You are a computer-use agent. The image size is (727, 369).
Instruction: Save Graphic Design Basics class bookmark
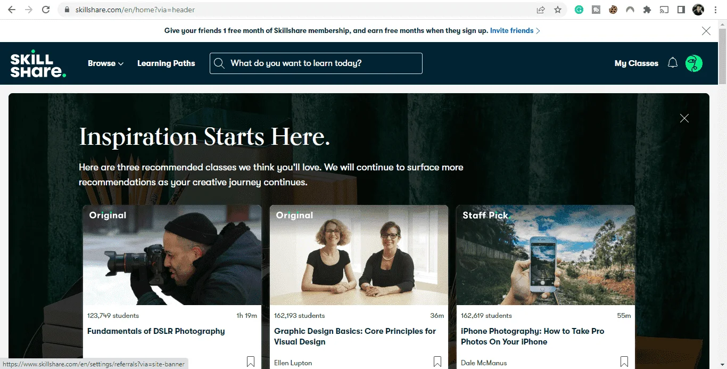point(437,362)
